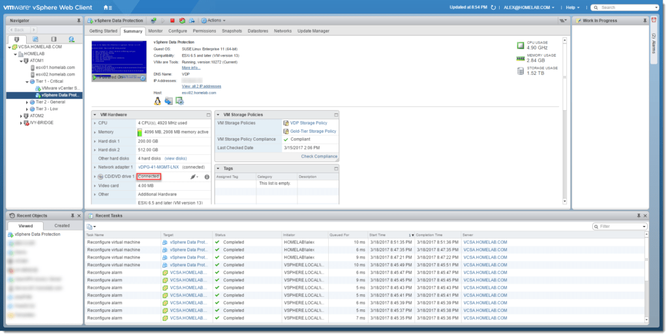Click the settings gear on console thumbnail
Viewport: 668px width, 336px height.
[143, 78]
